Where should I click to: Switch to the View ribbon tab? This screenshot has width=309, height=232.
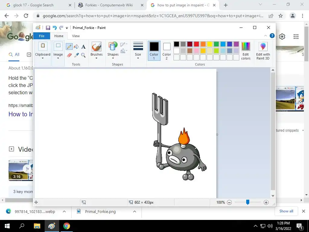[x=76, y=36]
